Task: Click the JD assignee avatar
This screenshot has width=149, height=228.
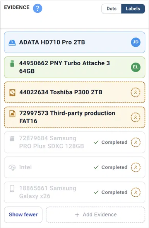Action: tap(135, 42)
